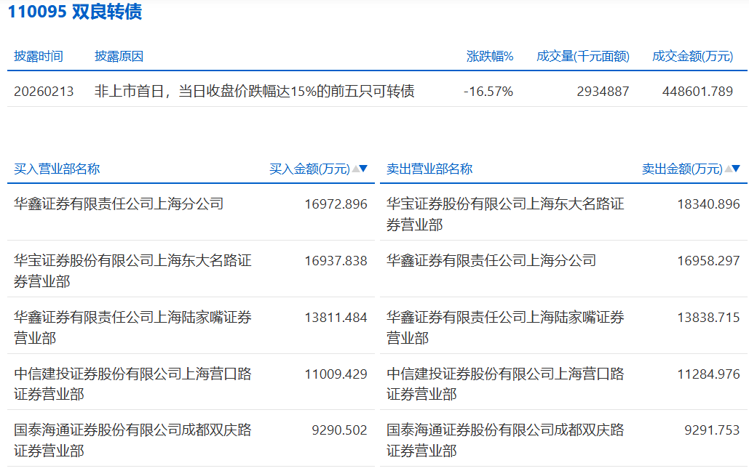Click descending sort arrow beside 卖出金额(万元)
Screen dimensions: 749x471
[736, 169]
